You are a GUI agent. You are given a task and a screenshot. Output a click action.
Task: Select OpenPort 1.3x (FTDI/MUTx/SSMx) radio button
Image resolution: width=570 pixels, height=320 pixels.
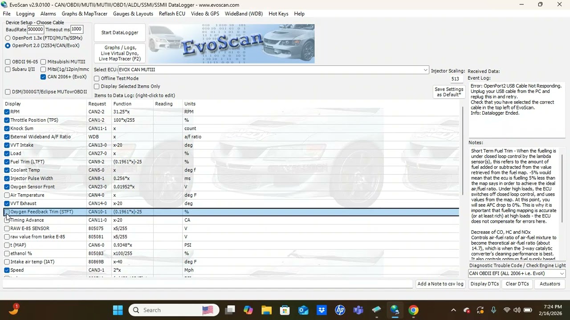point(8,38)
